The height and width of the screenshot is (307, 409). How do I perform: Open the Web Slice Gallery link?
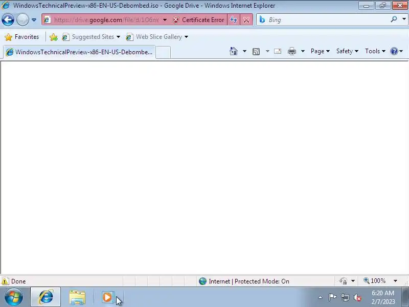pyautogui.click(x=157, y=37)
